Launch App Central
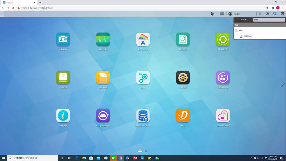The width and height of the screenshot is (286, 161). [143, 39]
